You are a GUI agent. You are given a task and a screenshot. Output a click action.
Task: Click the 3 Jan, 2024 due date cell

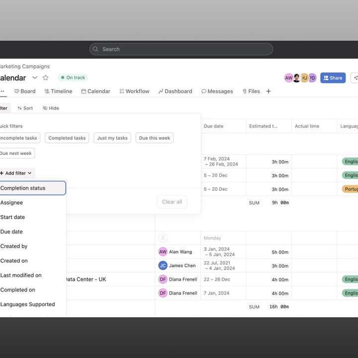(224, 252)
